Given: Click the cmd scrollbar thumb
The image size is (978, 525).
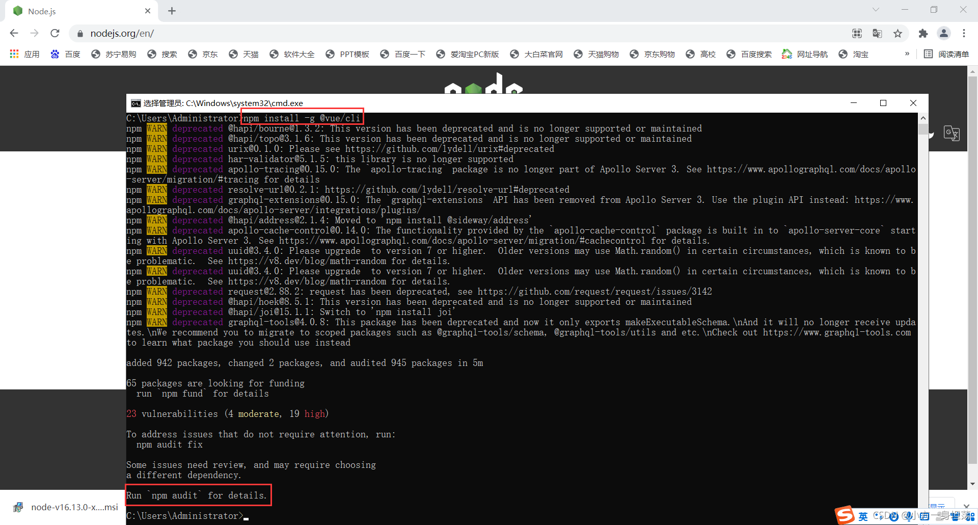Looking at the screenshot, I should tap(923, 128).
